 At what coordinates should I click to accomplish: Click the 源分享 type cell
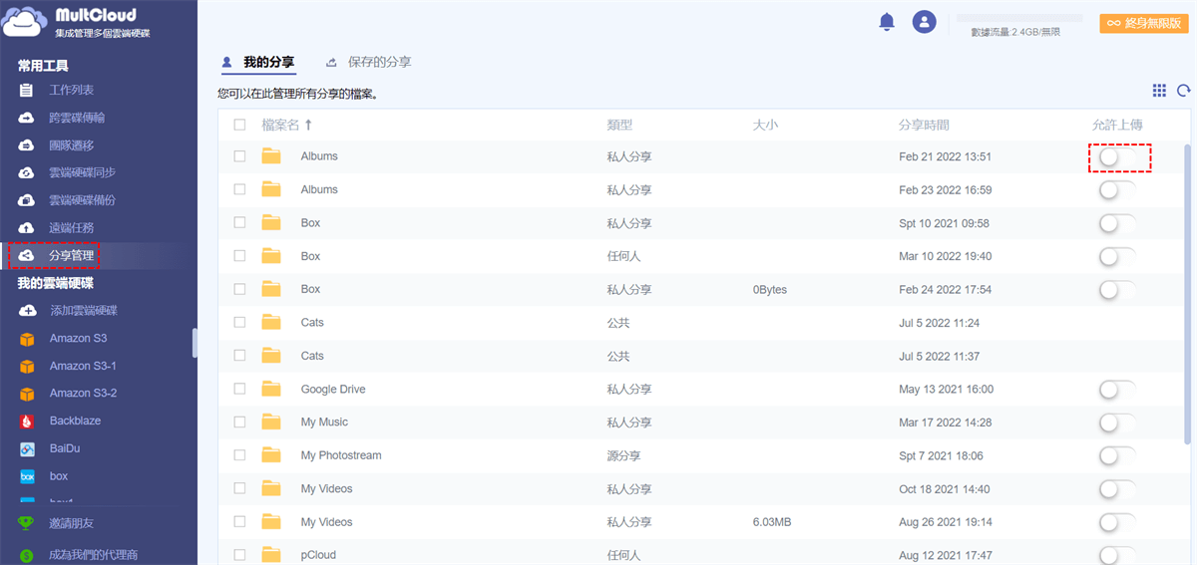pyautogui.click(x=623, y=455)
